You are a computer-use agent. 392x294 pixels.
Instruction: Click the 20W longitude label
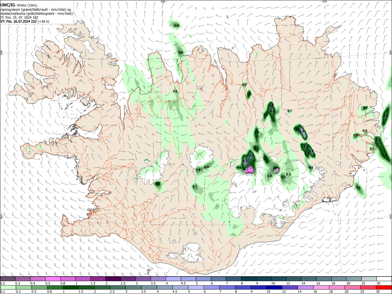point(163,2)
